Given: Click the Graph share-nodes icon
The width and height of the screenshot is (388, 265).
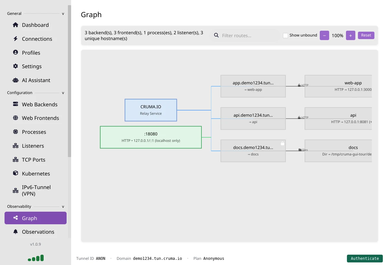Looking at the screenshot, I should click(x=16, y=218).
